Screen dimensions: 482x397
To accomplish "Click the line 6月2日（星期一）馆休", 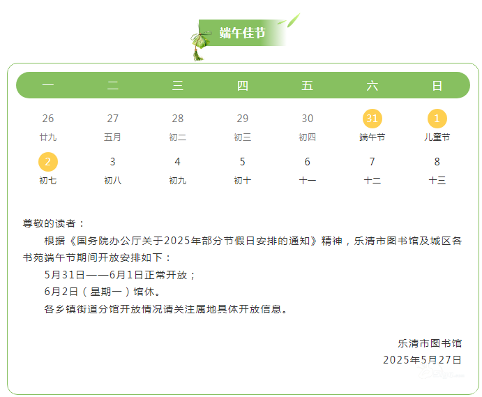I will tap(103, 292).
